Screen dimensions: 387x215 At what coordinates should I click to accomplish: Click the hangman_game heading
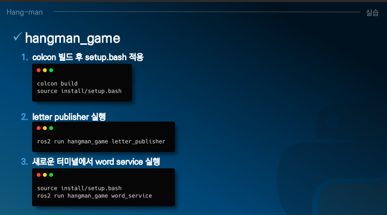coord(73,38)
